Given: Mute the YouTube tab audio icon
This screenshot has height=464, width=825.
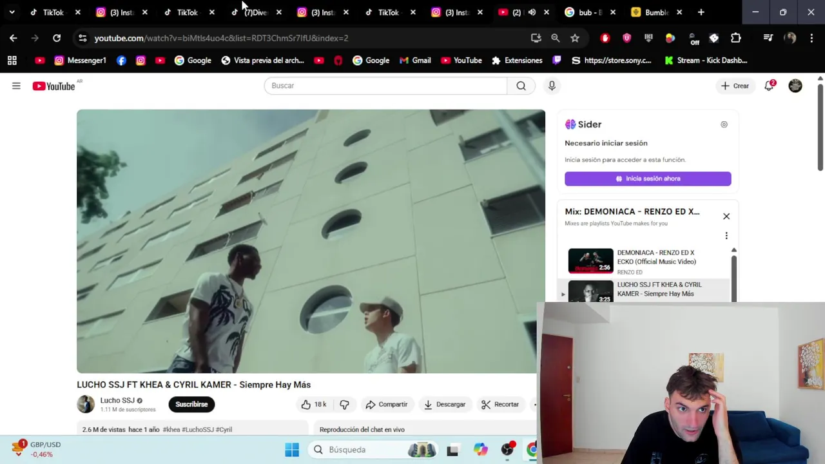Looking at the screenshot, I should pyautogui.click(x=532, y=12).
